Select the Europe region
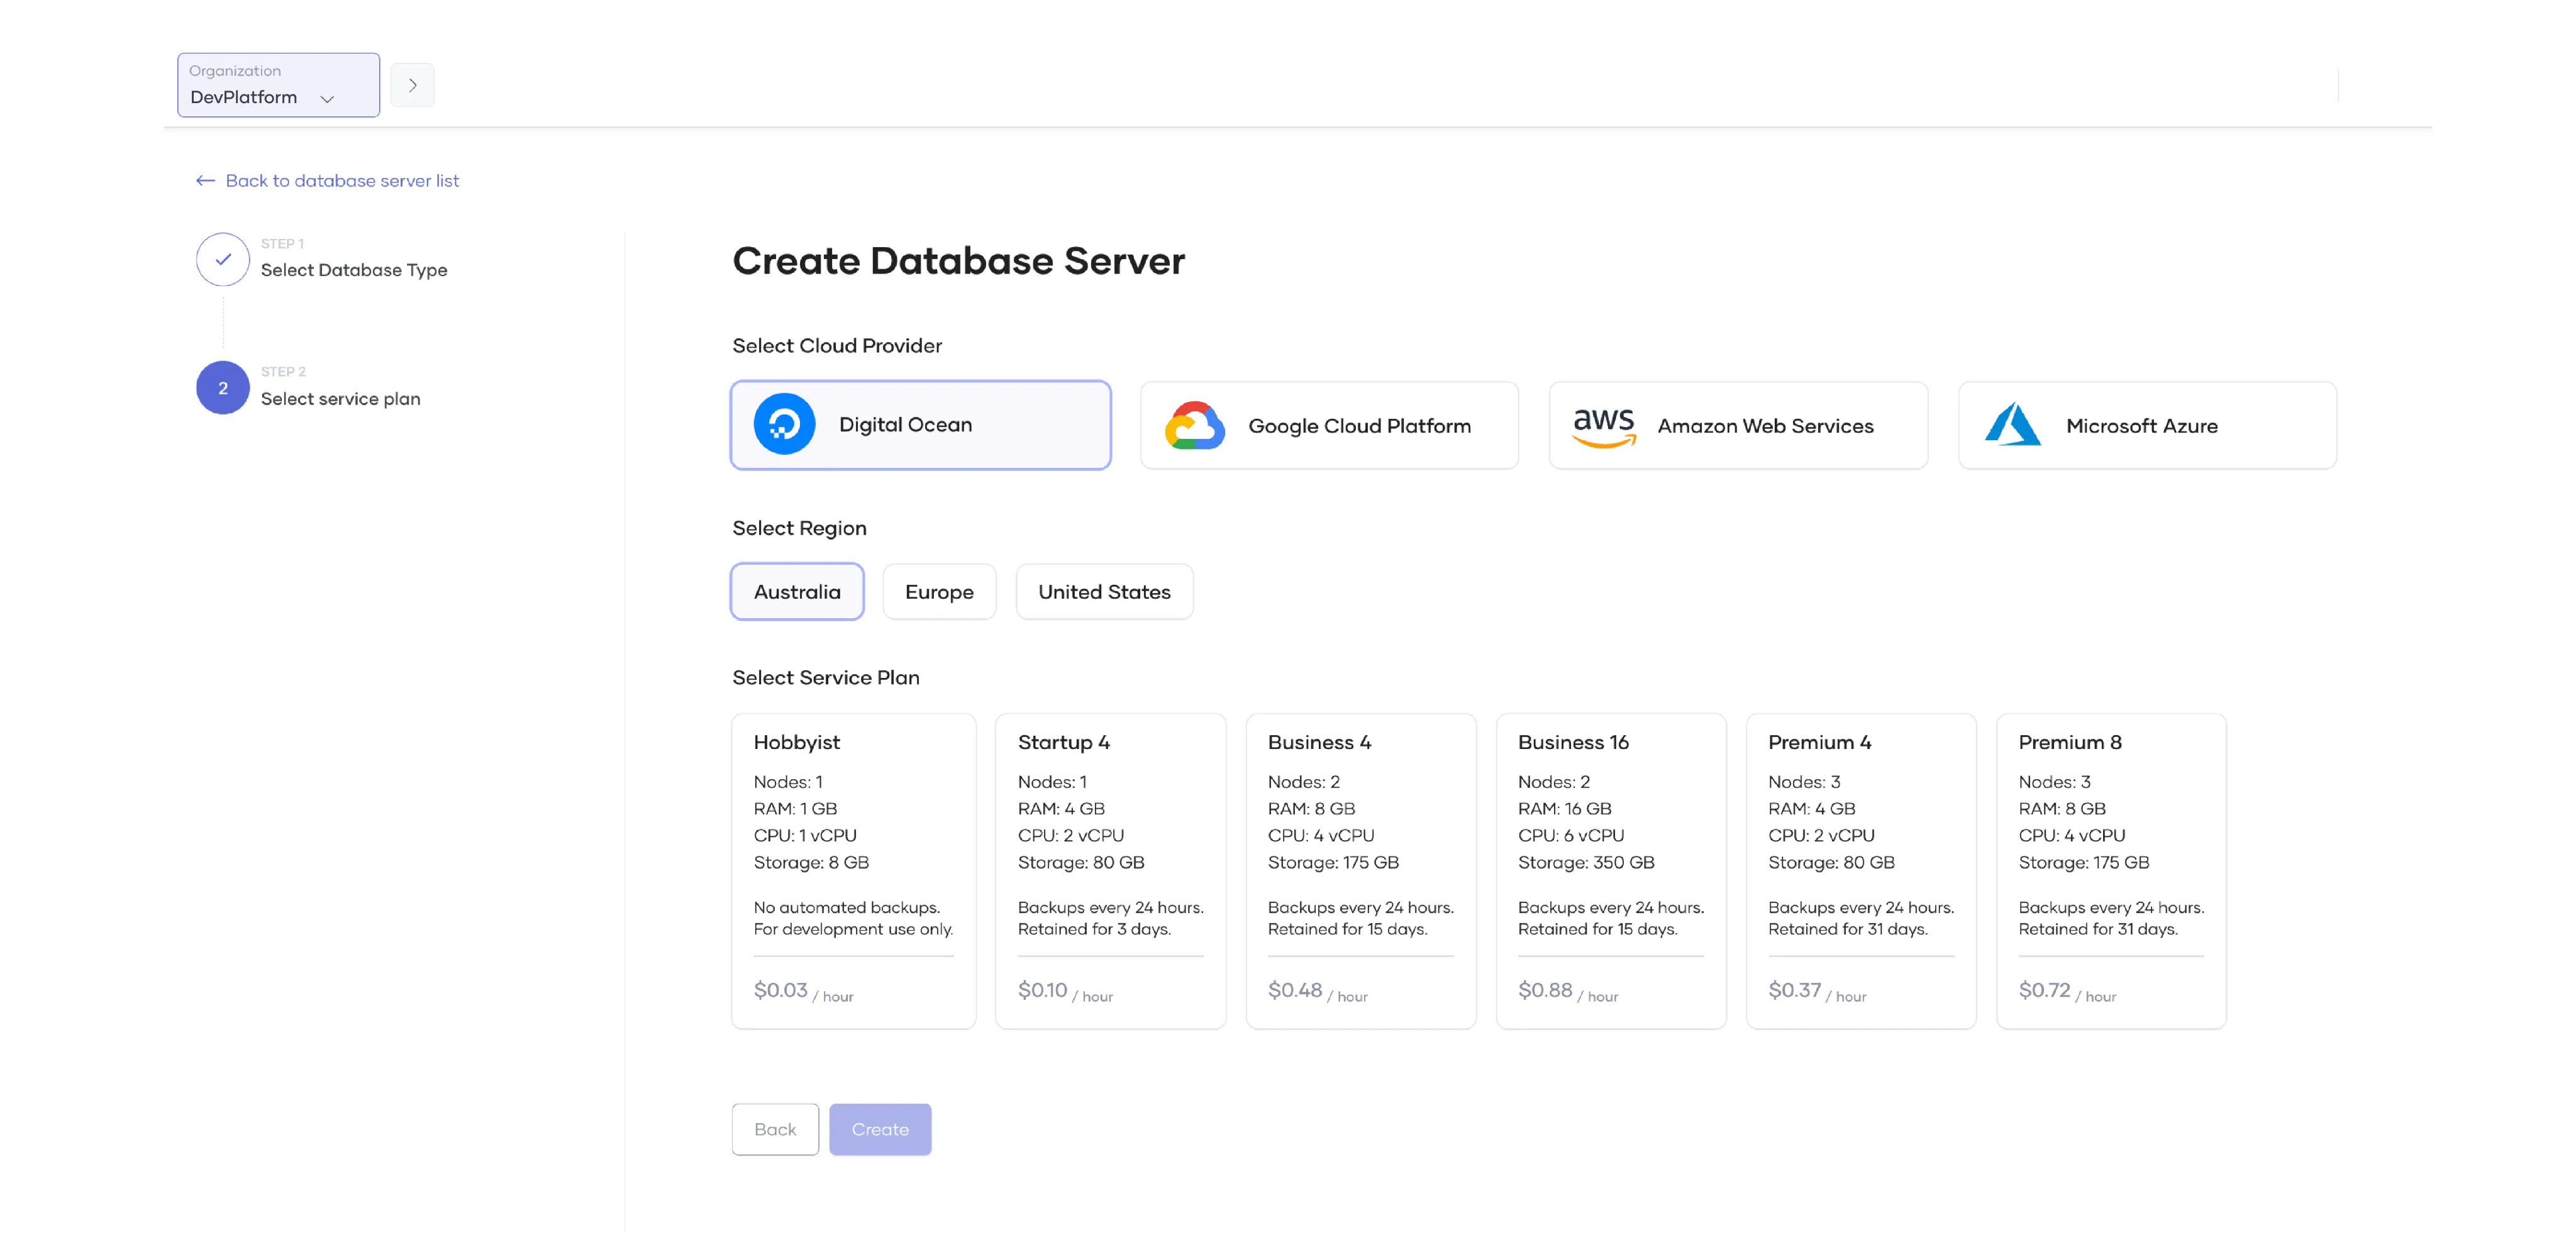This screenshot has width=2576, height=1242. coord(938,591)
